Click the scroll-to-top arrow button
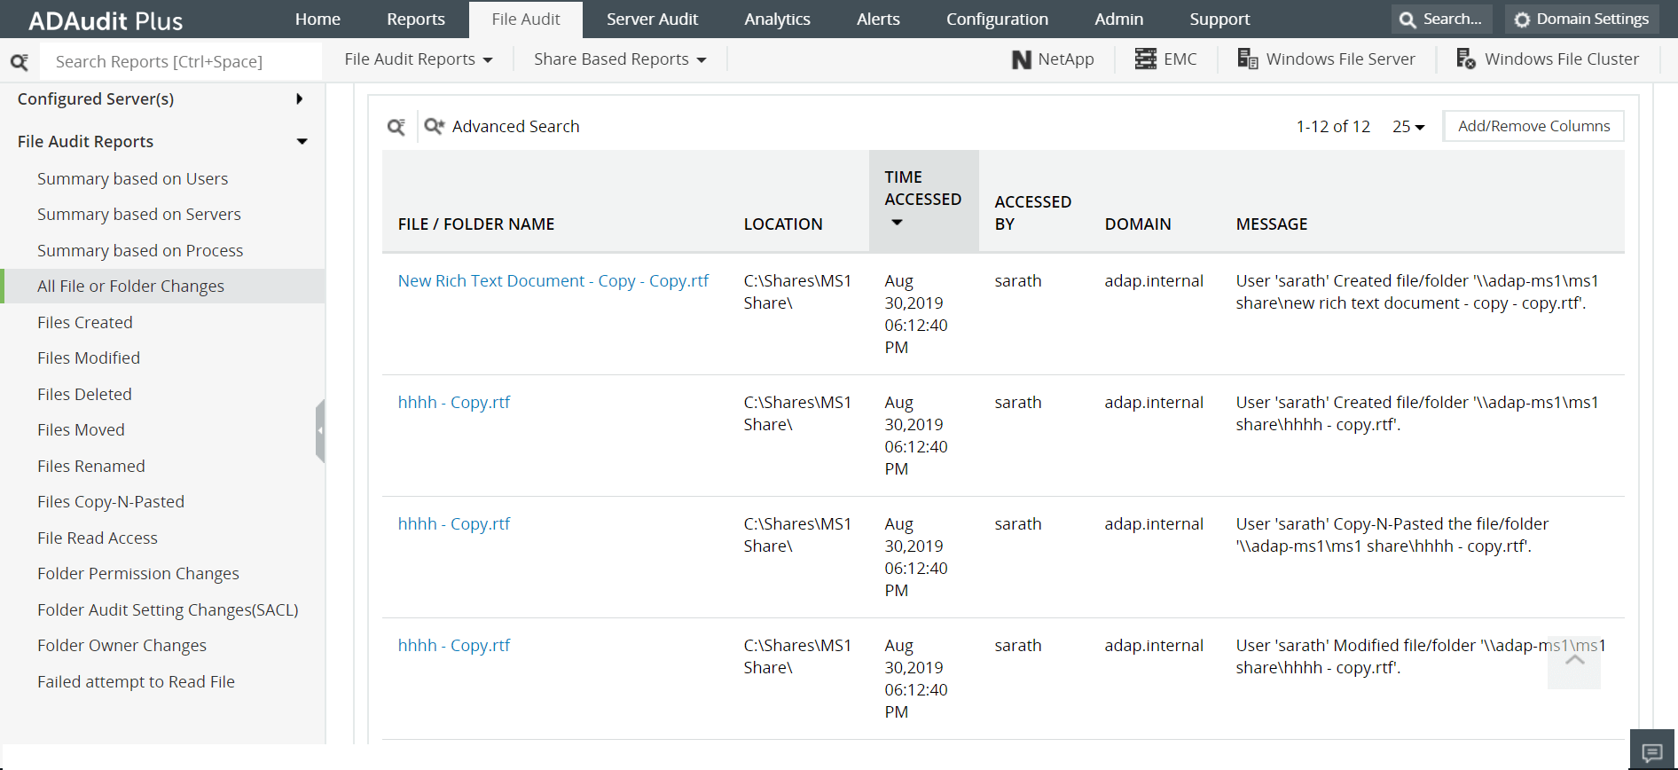 pyautogui.click(x=1574, y=661)
